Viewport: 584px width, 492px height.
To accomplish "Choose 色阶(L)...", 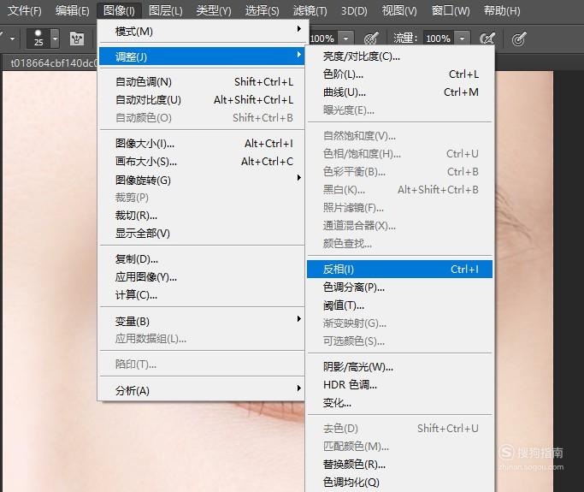I will [x=399, y=74].
